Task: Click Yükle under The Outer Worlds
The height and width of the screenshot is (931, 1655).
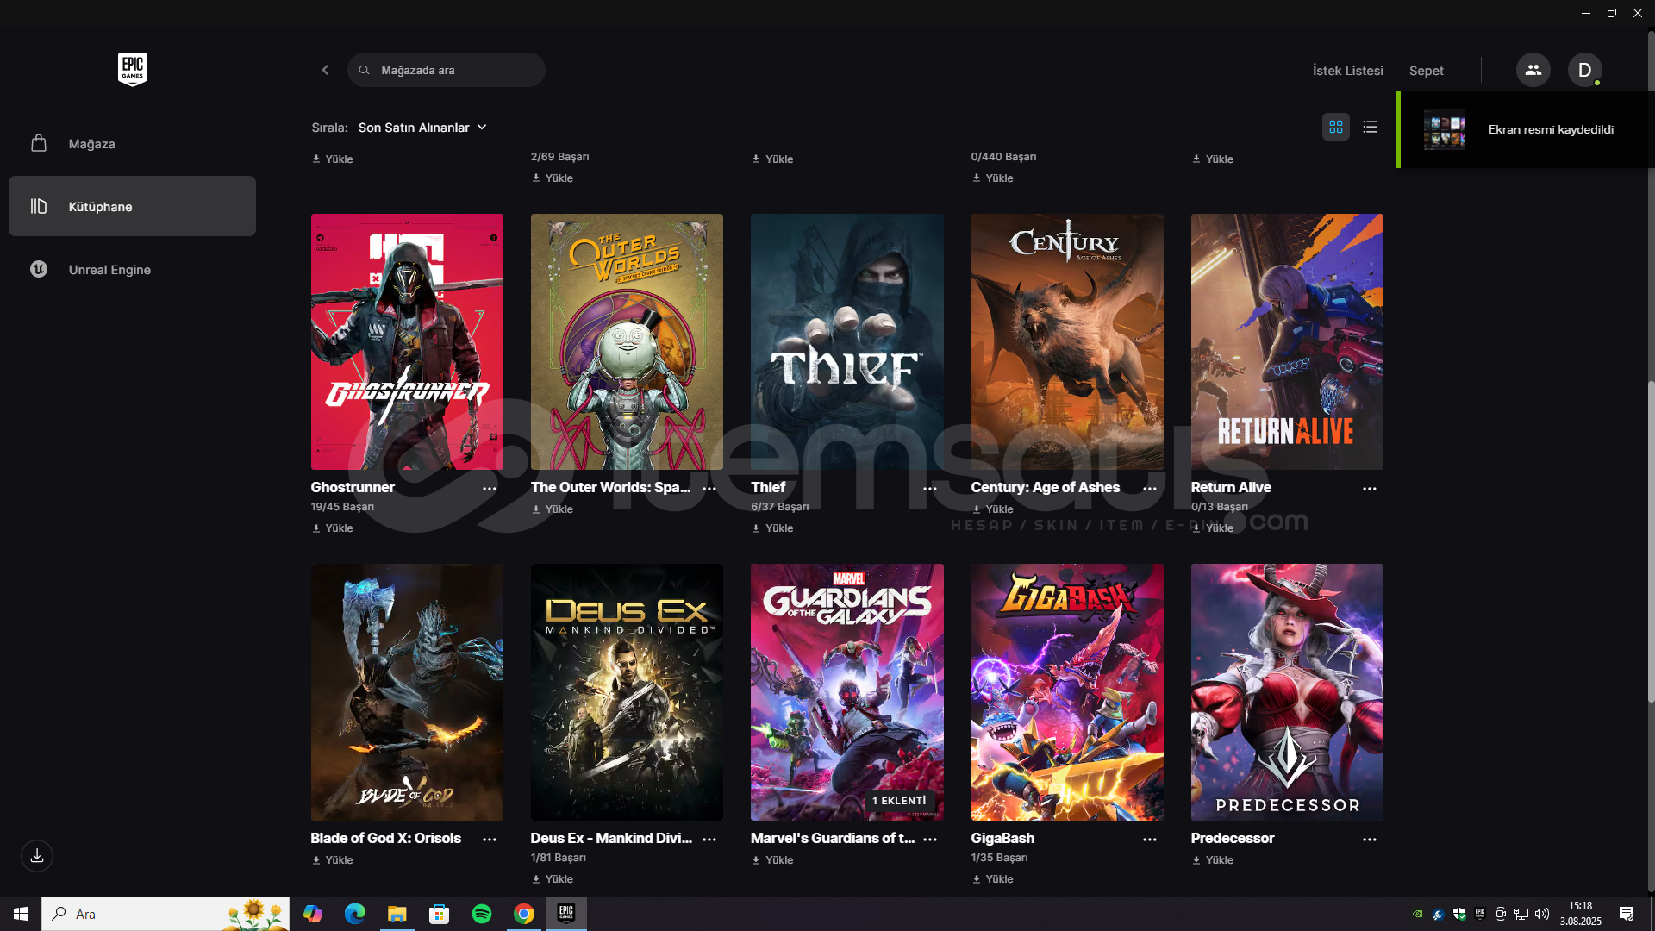Action: click(553, 509)
